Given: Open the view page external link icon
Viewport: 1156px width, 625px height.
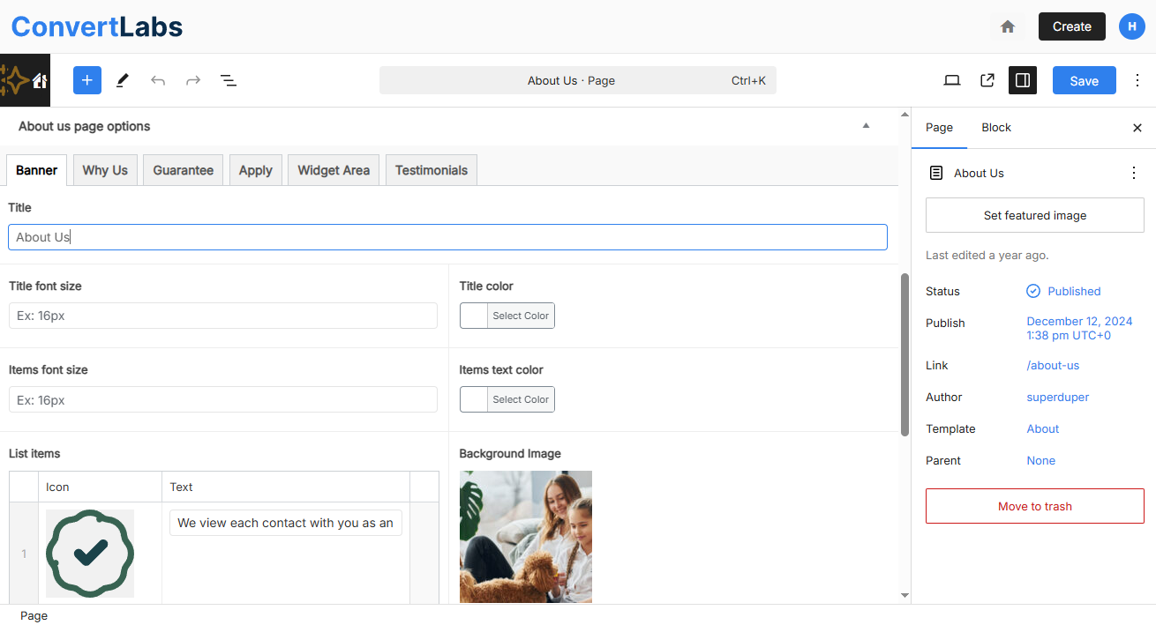Looking at the screenshot, I should [987, 80].
